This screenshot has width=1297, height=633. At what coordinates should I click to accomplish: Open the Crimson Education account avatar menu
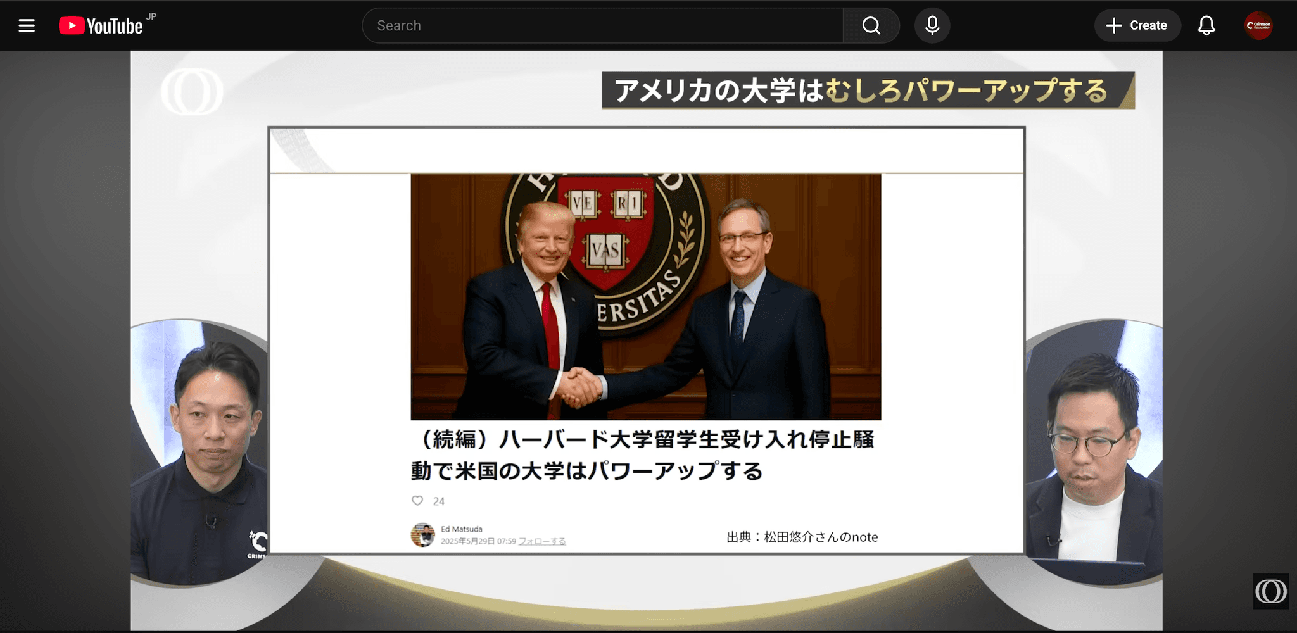point(1258,25)
